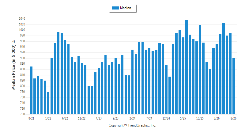Viewport: 245px width, 133px height.
Task: Click the bar above the 10/25 label
Action: 200,70
